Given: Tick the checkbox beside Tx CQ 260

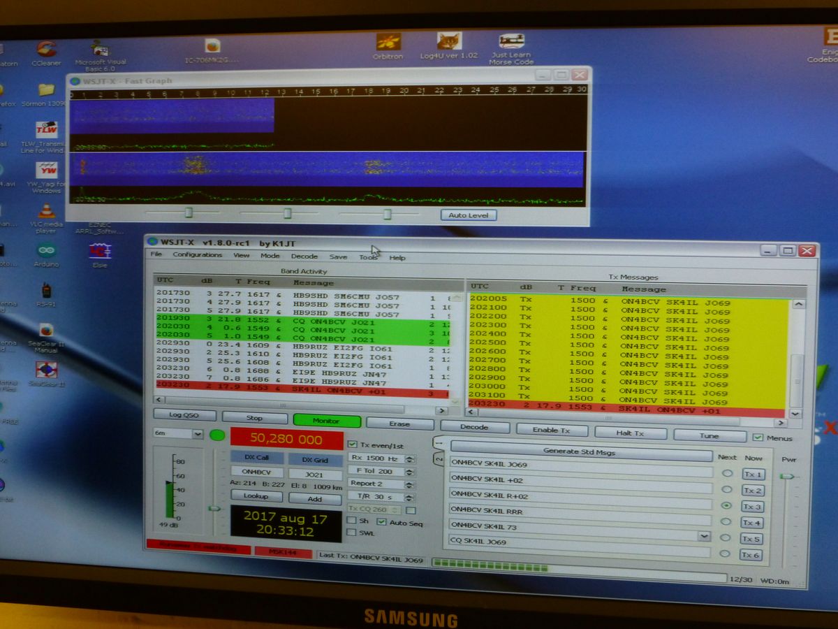Looking at the screenshot, I should point(411,510).
